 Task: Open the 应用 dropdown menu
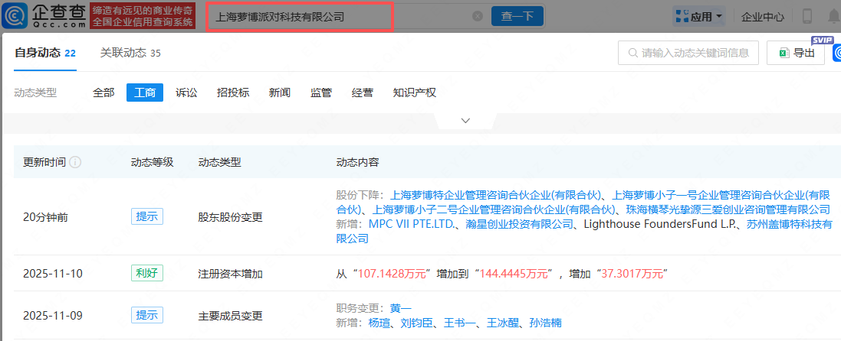click(x=700, y=16)
